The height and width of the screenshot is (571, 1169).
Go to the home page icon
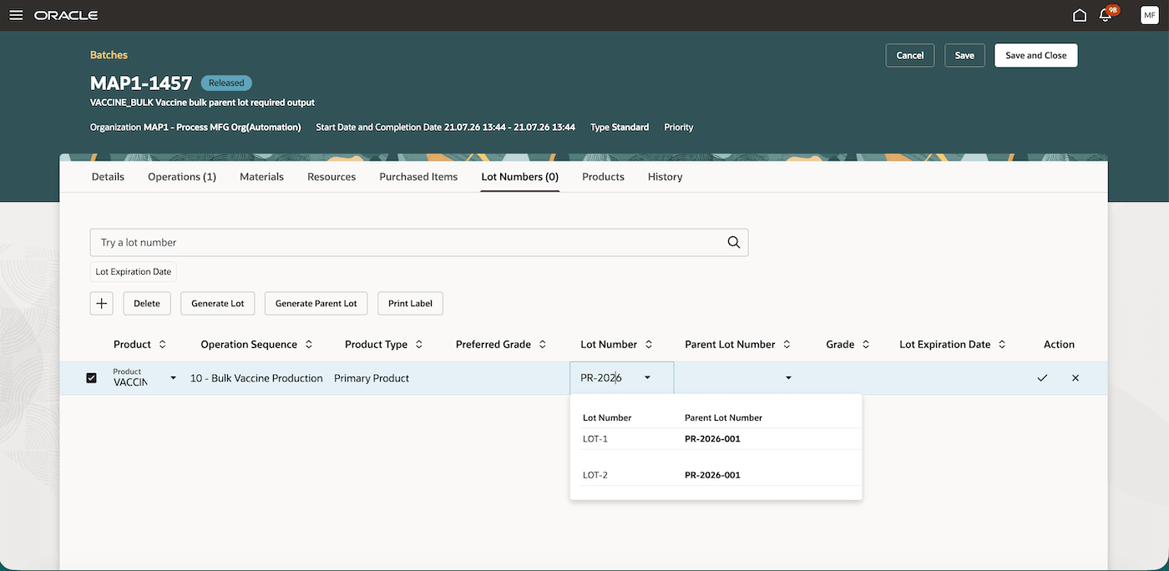click(1080, 15)
